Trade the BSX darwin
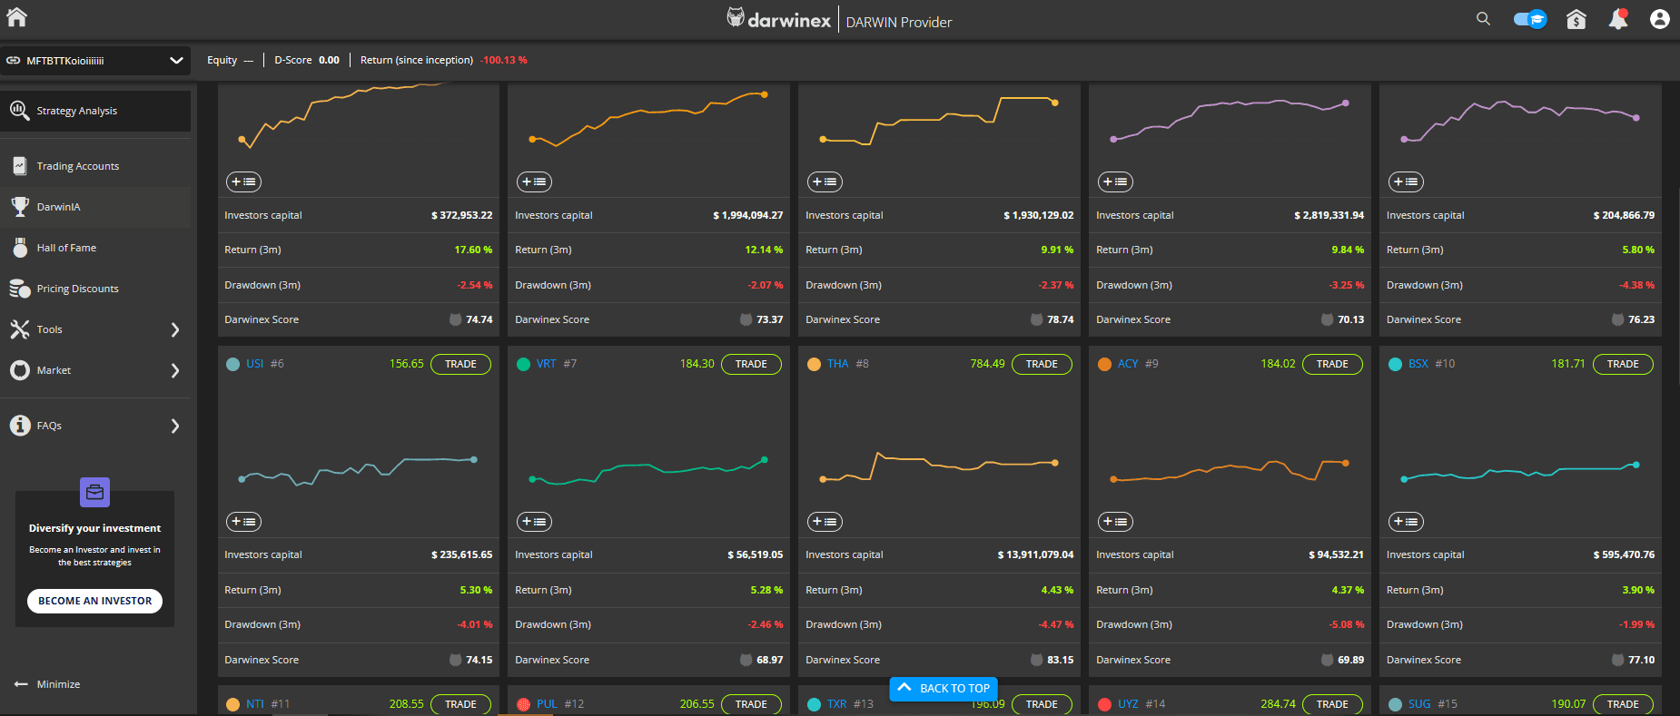Viewport: 1680px width, 716px height. [x=1623, y=364]
